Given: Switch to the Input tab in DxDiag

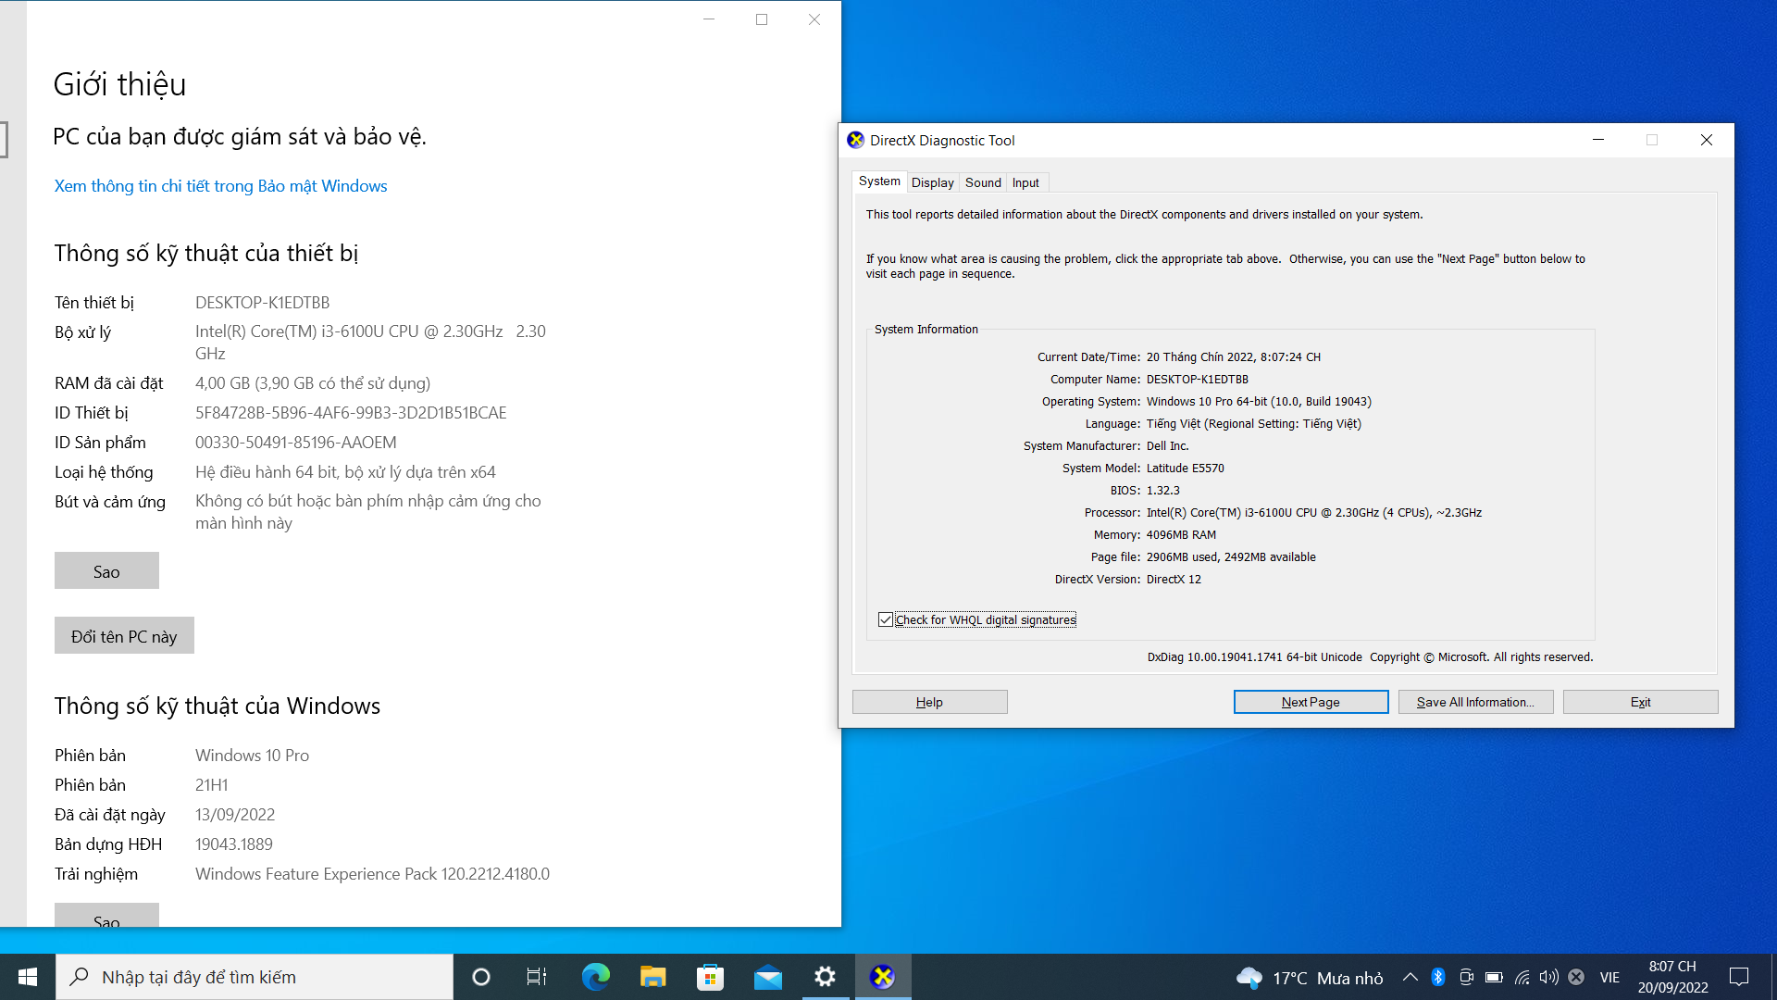Looking at the screenshot, I should 1025,182.
